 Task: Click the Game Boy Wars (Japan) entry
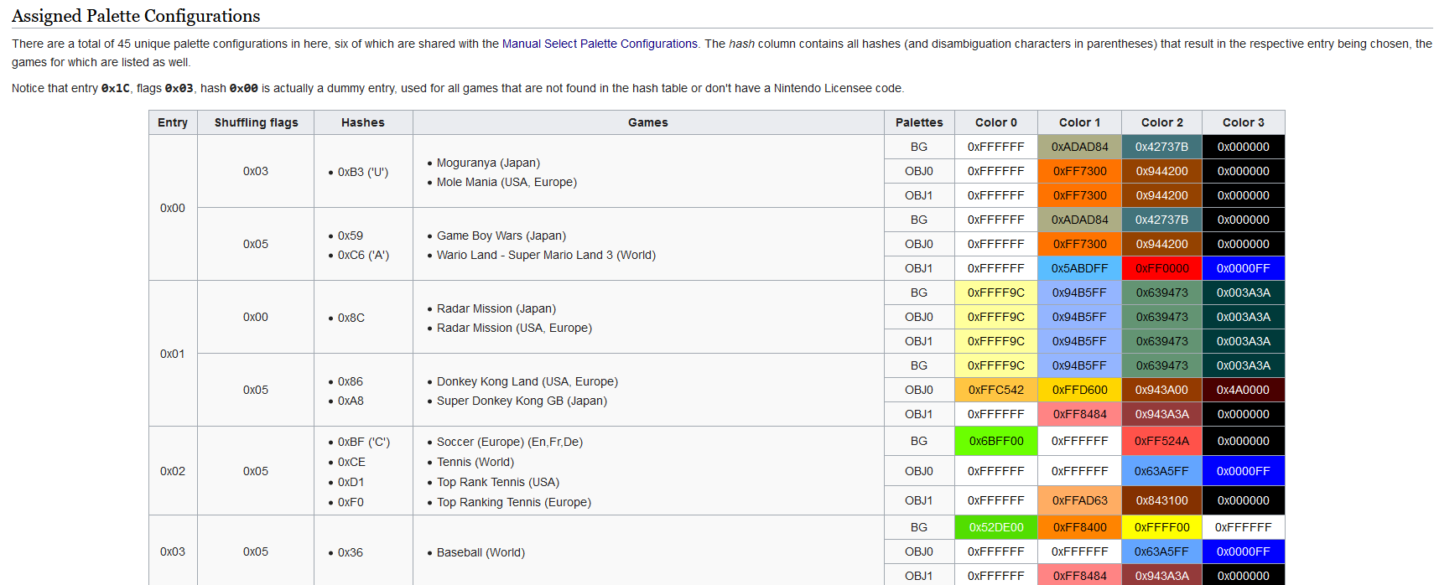tap(501, 236)
